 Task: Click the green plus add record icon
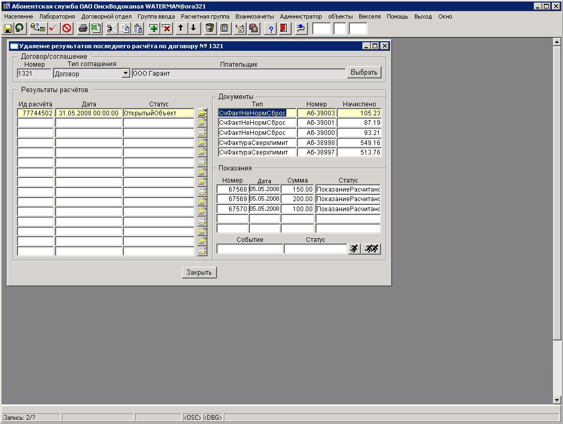coord(153,28)
